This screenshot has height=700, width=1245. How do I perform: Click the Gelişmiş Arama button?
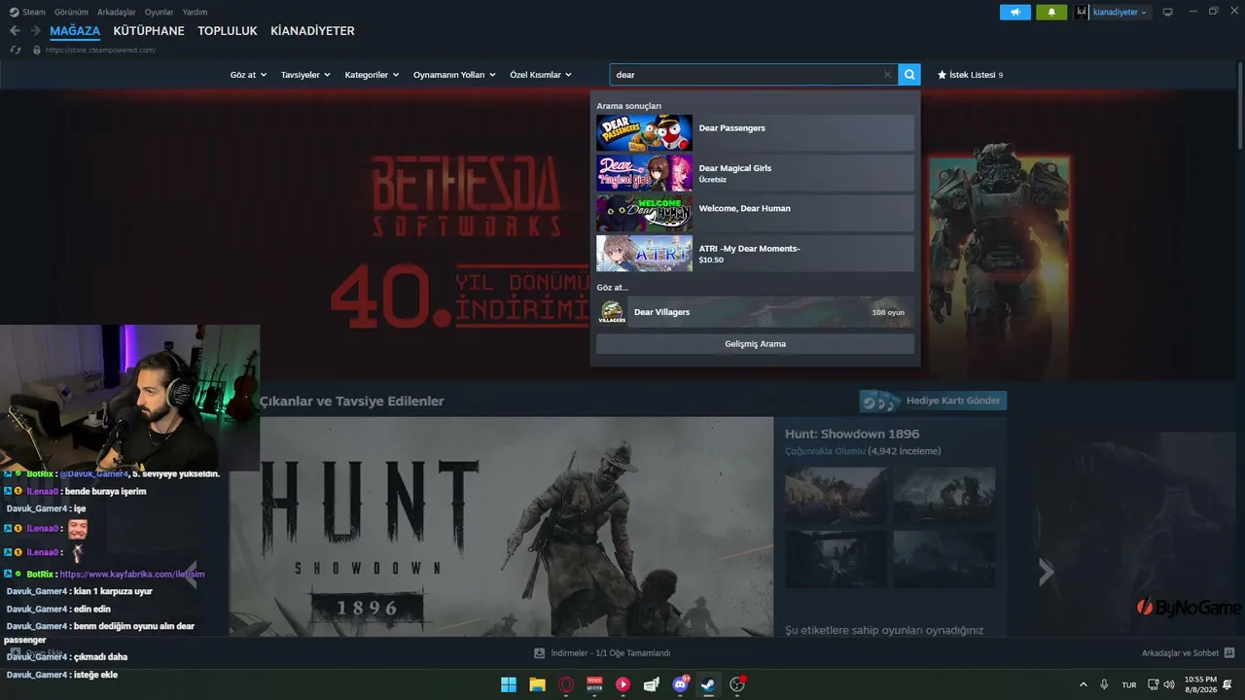coord(755,344)
